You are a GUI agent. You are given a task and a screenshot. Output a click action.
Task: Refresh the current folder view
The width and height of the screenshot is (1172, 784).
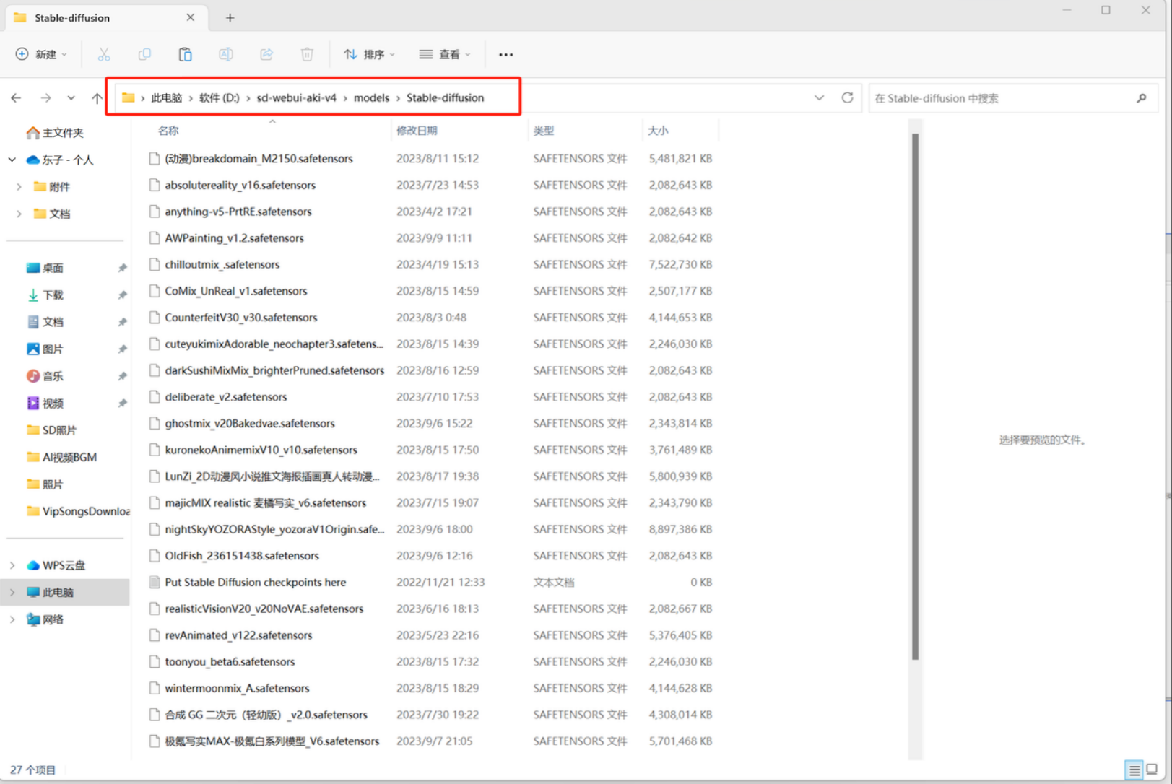(847, 97)
